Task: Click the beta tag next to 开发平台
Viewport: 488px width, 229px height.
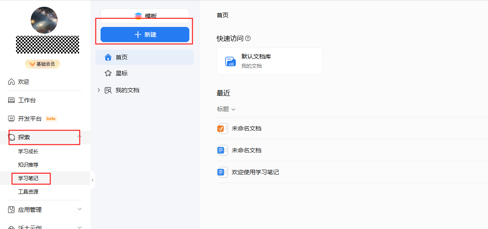Action: click(51, 119)
